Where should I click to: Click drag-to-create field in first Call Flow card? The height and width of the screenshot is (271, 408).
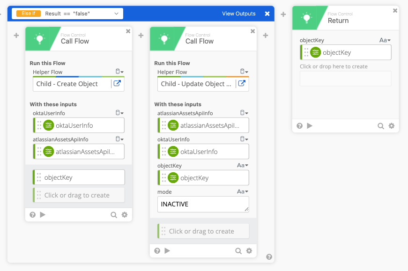79,195
